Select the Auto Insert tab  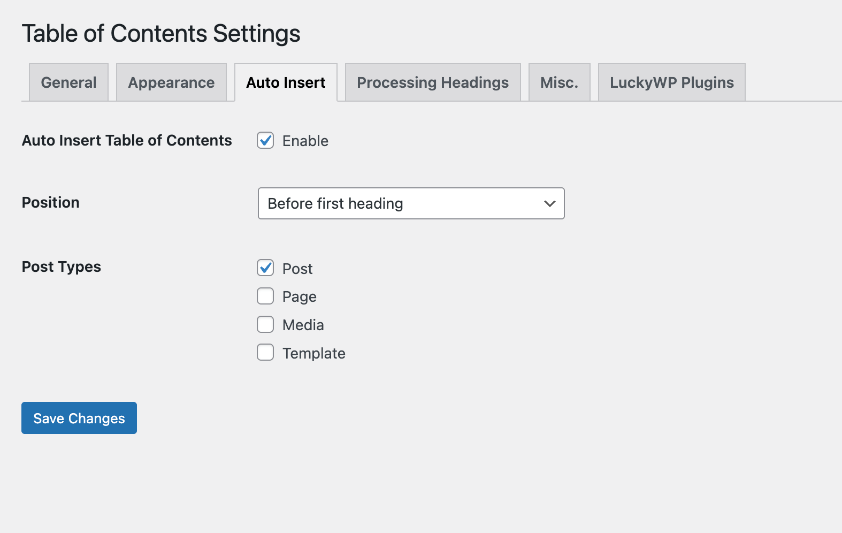(286, 82)
